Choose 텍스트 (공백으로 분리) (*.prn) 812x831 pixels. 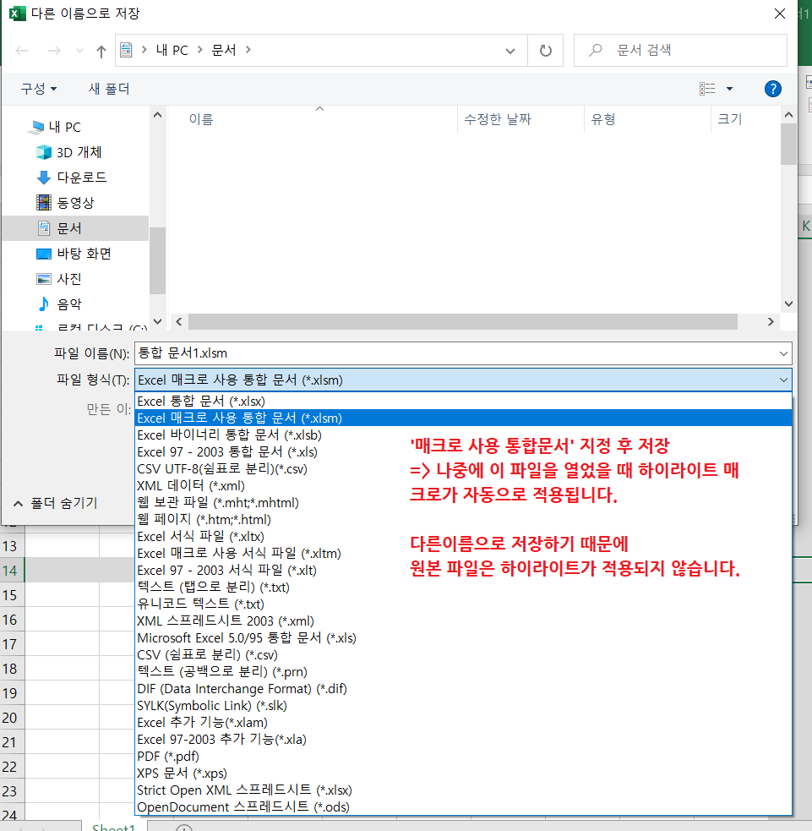click(464, 672)
